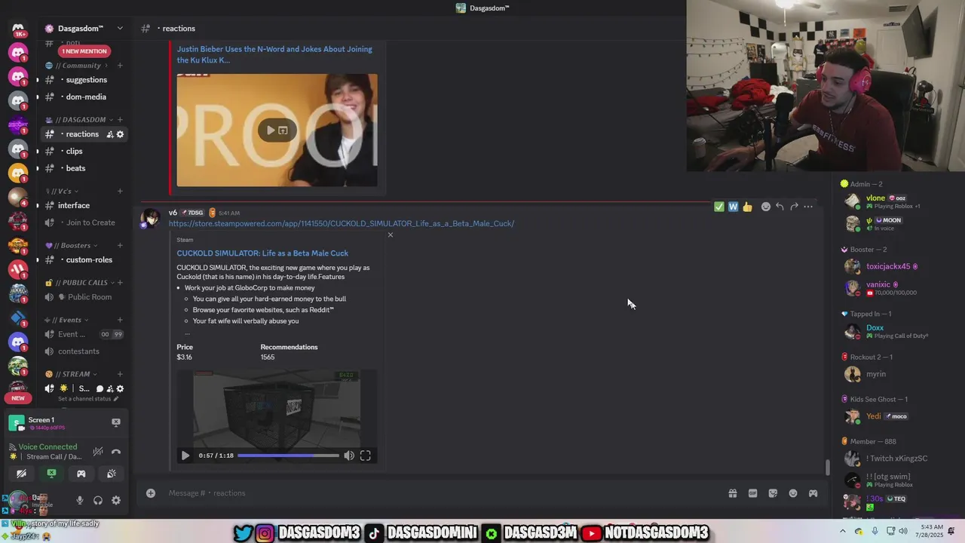
Task: Play the Justin Bieber video thumbnail
Action: [270, 130]
